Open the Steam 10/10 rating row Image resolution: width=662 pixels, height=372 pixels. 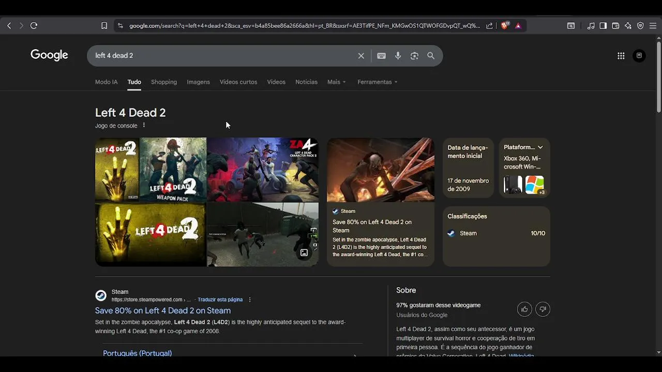[x=496, y=234]
